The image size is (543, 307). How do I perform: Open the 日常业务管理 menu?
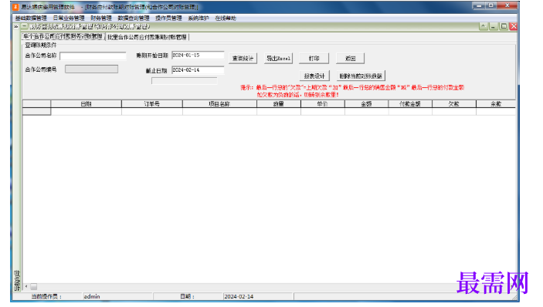click(69, 18)
